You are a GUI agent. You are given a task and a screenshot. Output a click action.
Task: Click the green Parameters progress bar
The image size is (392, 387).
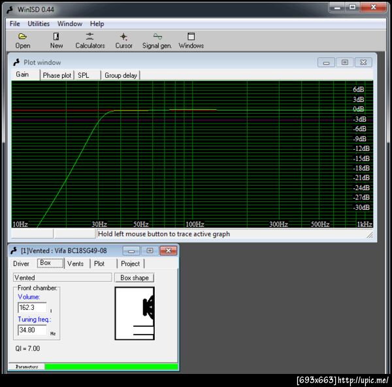click(111, 367)
